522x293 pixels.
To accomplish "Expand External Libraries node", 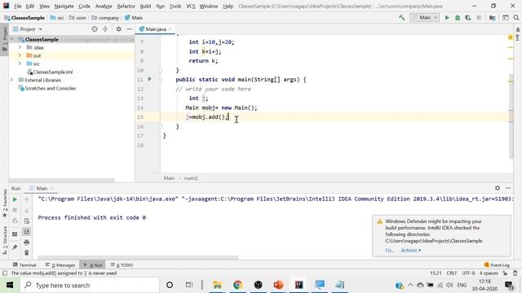I will click(12, 80).
